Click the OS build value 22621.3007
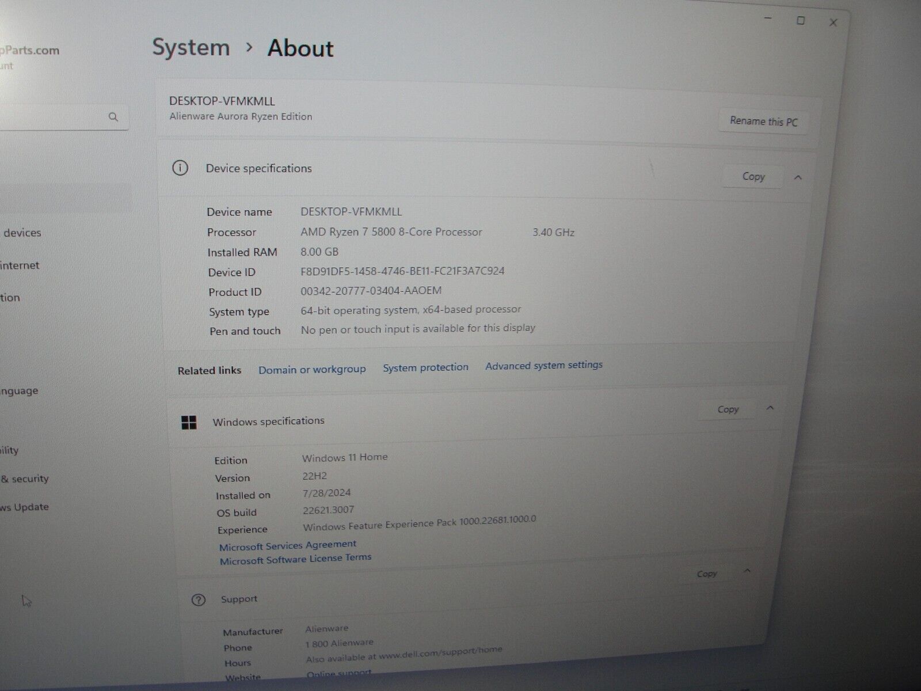 pos(329,510)
